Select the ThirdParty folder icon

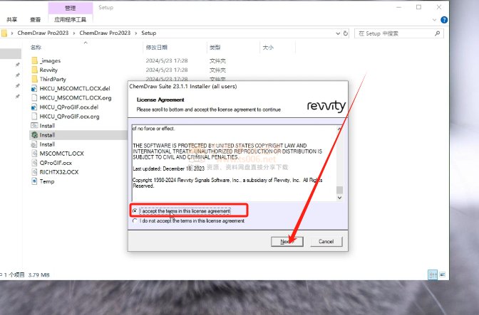click(34, 79)
